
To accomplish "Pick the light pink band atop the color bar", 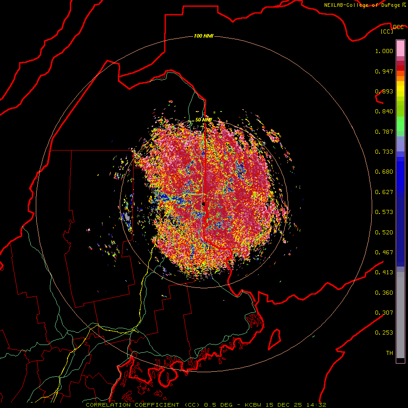I will 400,48.
